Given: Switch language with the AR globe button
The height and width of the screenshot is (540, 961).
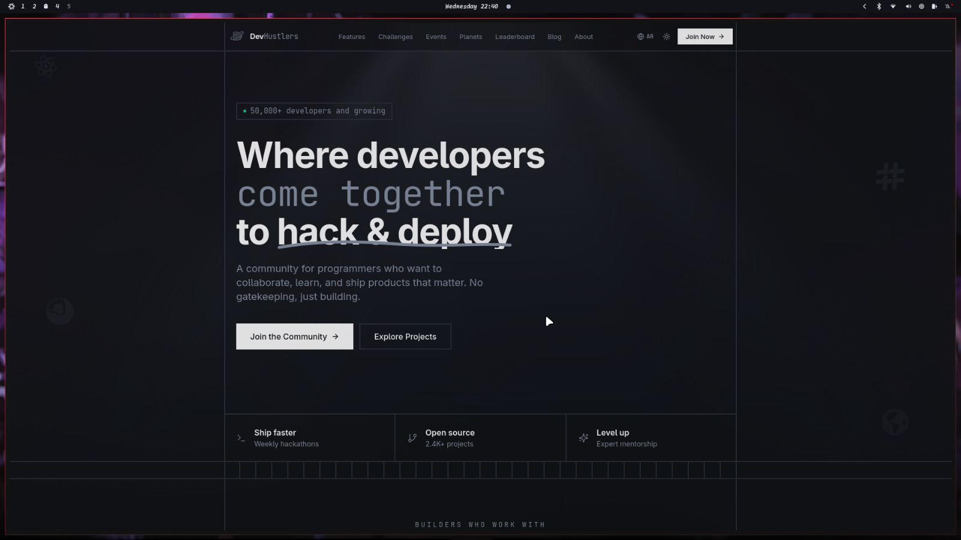Looking at the screenshot, I should tap(645, 37).
